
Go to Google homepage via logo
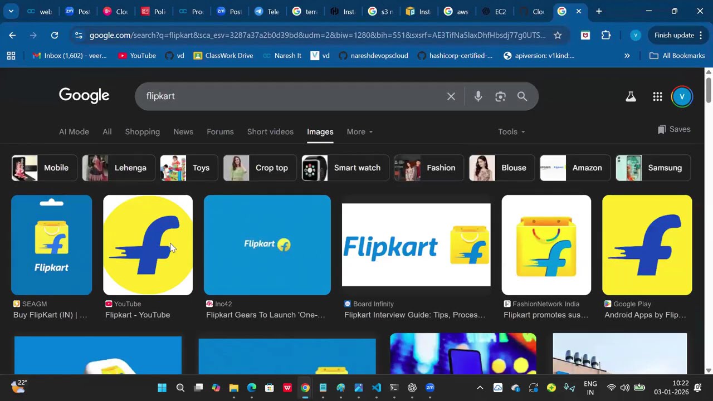tap(84, 96)
